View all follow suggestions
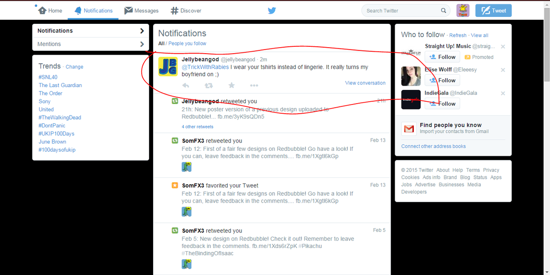 (x=479, y=35)
